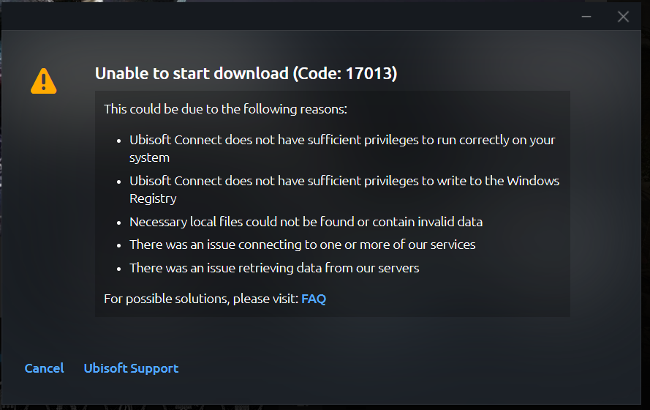Close the error dialog with the X
650x410 pixels.
[623, 17]
